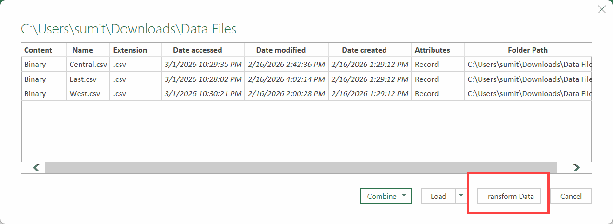Click Binary in the West.csv row

coord(44,93)
